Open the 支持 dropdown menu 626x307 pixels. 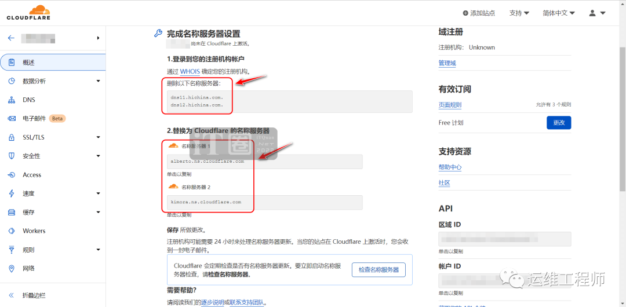[x=519, y=13]
